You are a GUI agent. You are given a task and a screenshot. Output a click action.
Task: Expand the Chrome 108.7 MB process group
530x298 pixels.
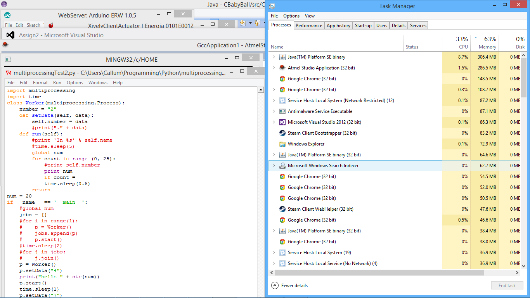pyautogui.click(x=274, y=90)
